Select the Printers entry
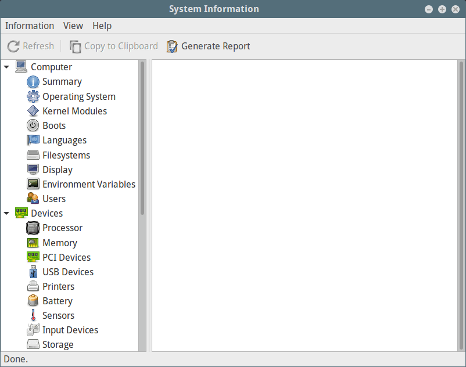Viewport: 466px width, 367px height. (58, 286)
